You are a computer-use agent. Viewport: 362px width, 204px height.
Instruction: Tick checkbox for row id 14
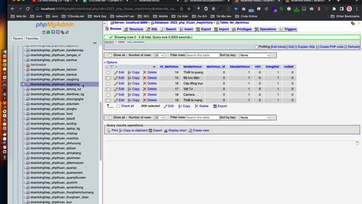[108, 73]
